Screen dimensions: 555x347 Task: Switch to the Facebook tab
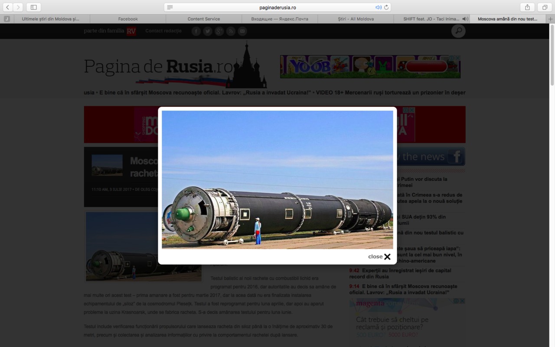128,19
